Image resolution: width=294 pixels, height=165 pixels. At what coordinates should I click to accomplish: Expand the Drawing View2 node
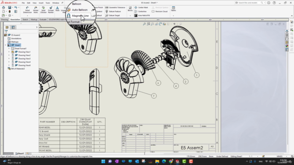click(x=9, y=55)
